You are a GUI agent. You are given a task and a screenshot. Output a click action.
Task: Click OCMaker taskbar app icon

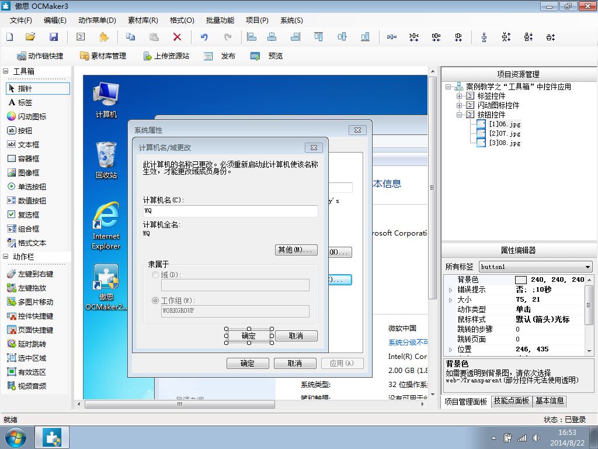coord(52,437)
